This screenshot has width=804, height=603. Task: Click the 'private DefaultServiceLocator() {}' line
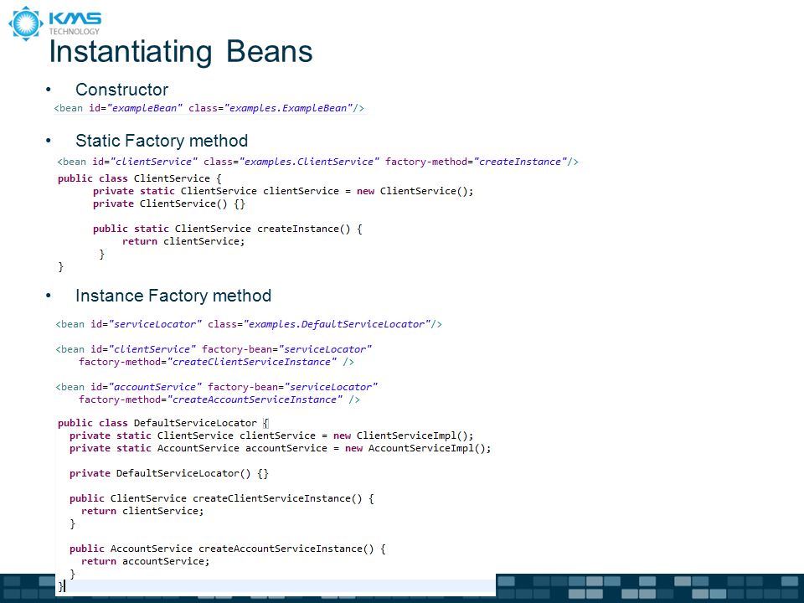169,473
